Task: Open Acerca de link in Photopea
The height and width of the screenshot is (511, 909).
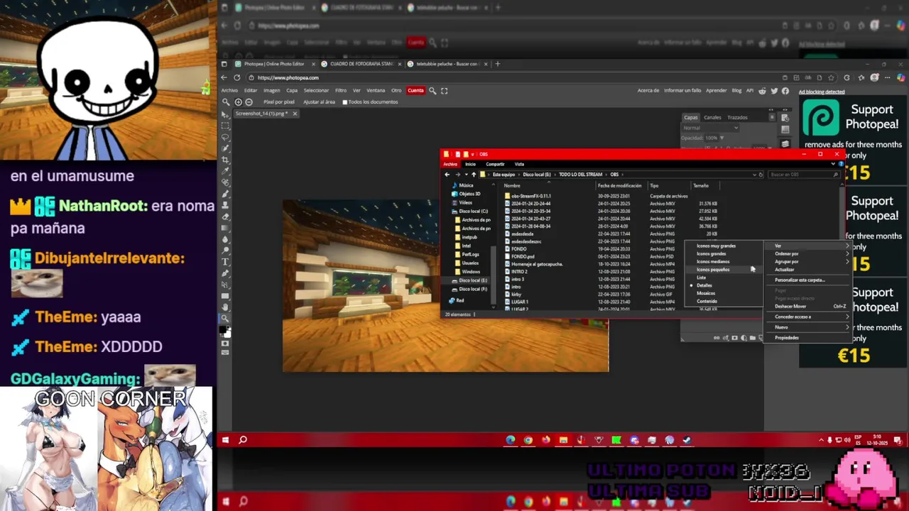Action: point(648,91)
